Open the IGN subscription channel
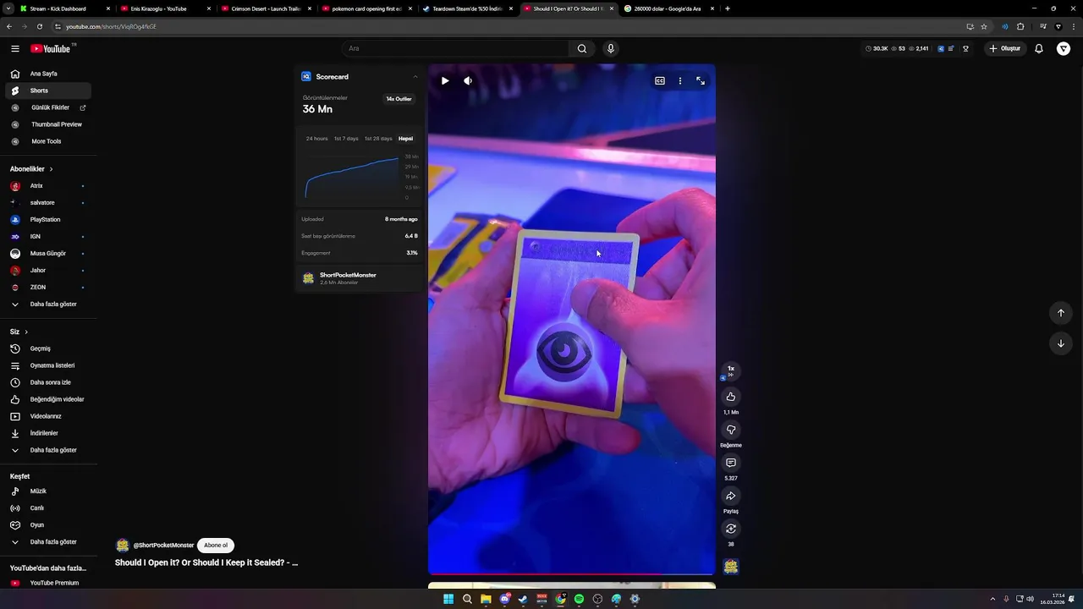The width and height of the screenshot is (1083, 609). click(48, 237)
